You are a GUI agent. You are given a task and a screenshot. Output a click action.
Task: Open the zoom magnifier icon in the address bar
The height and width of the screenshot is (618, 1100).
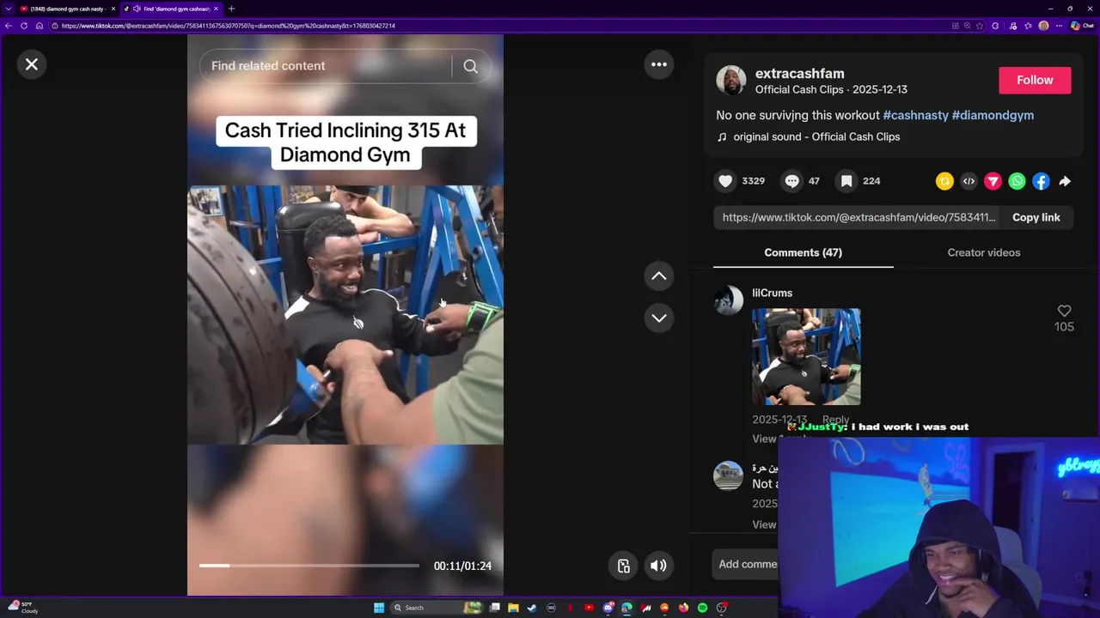(x=967, y=26)
